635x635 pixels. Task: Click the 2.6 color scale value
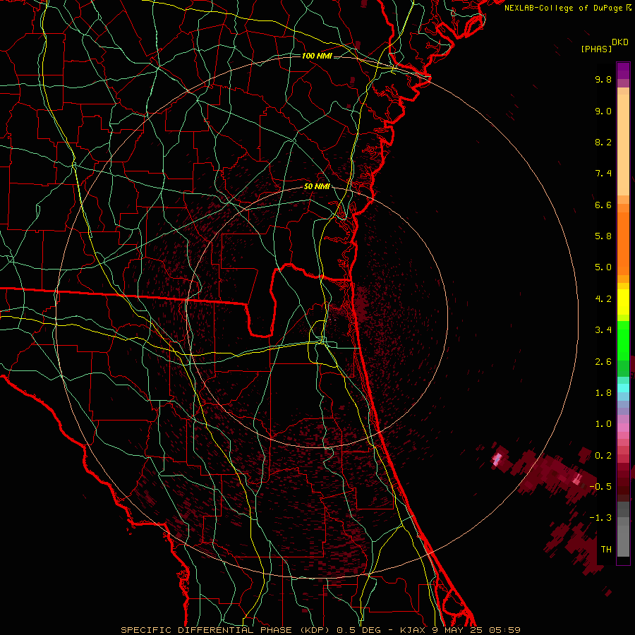pos(603,362)
